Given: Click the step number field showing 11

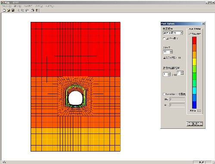Looking at the screenshot, I should (x=166, y=52).
